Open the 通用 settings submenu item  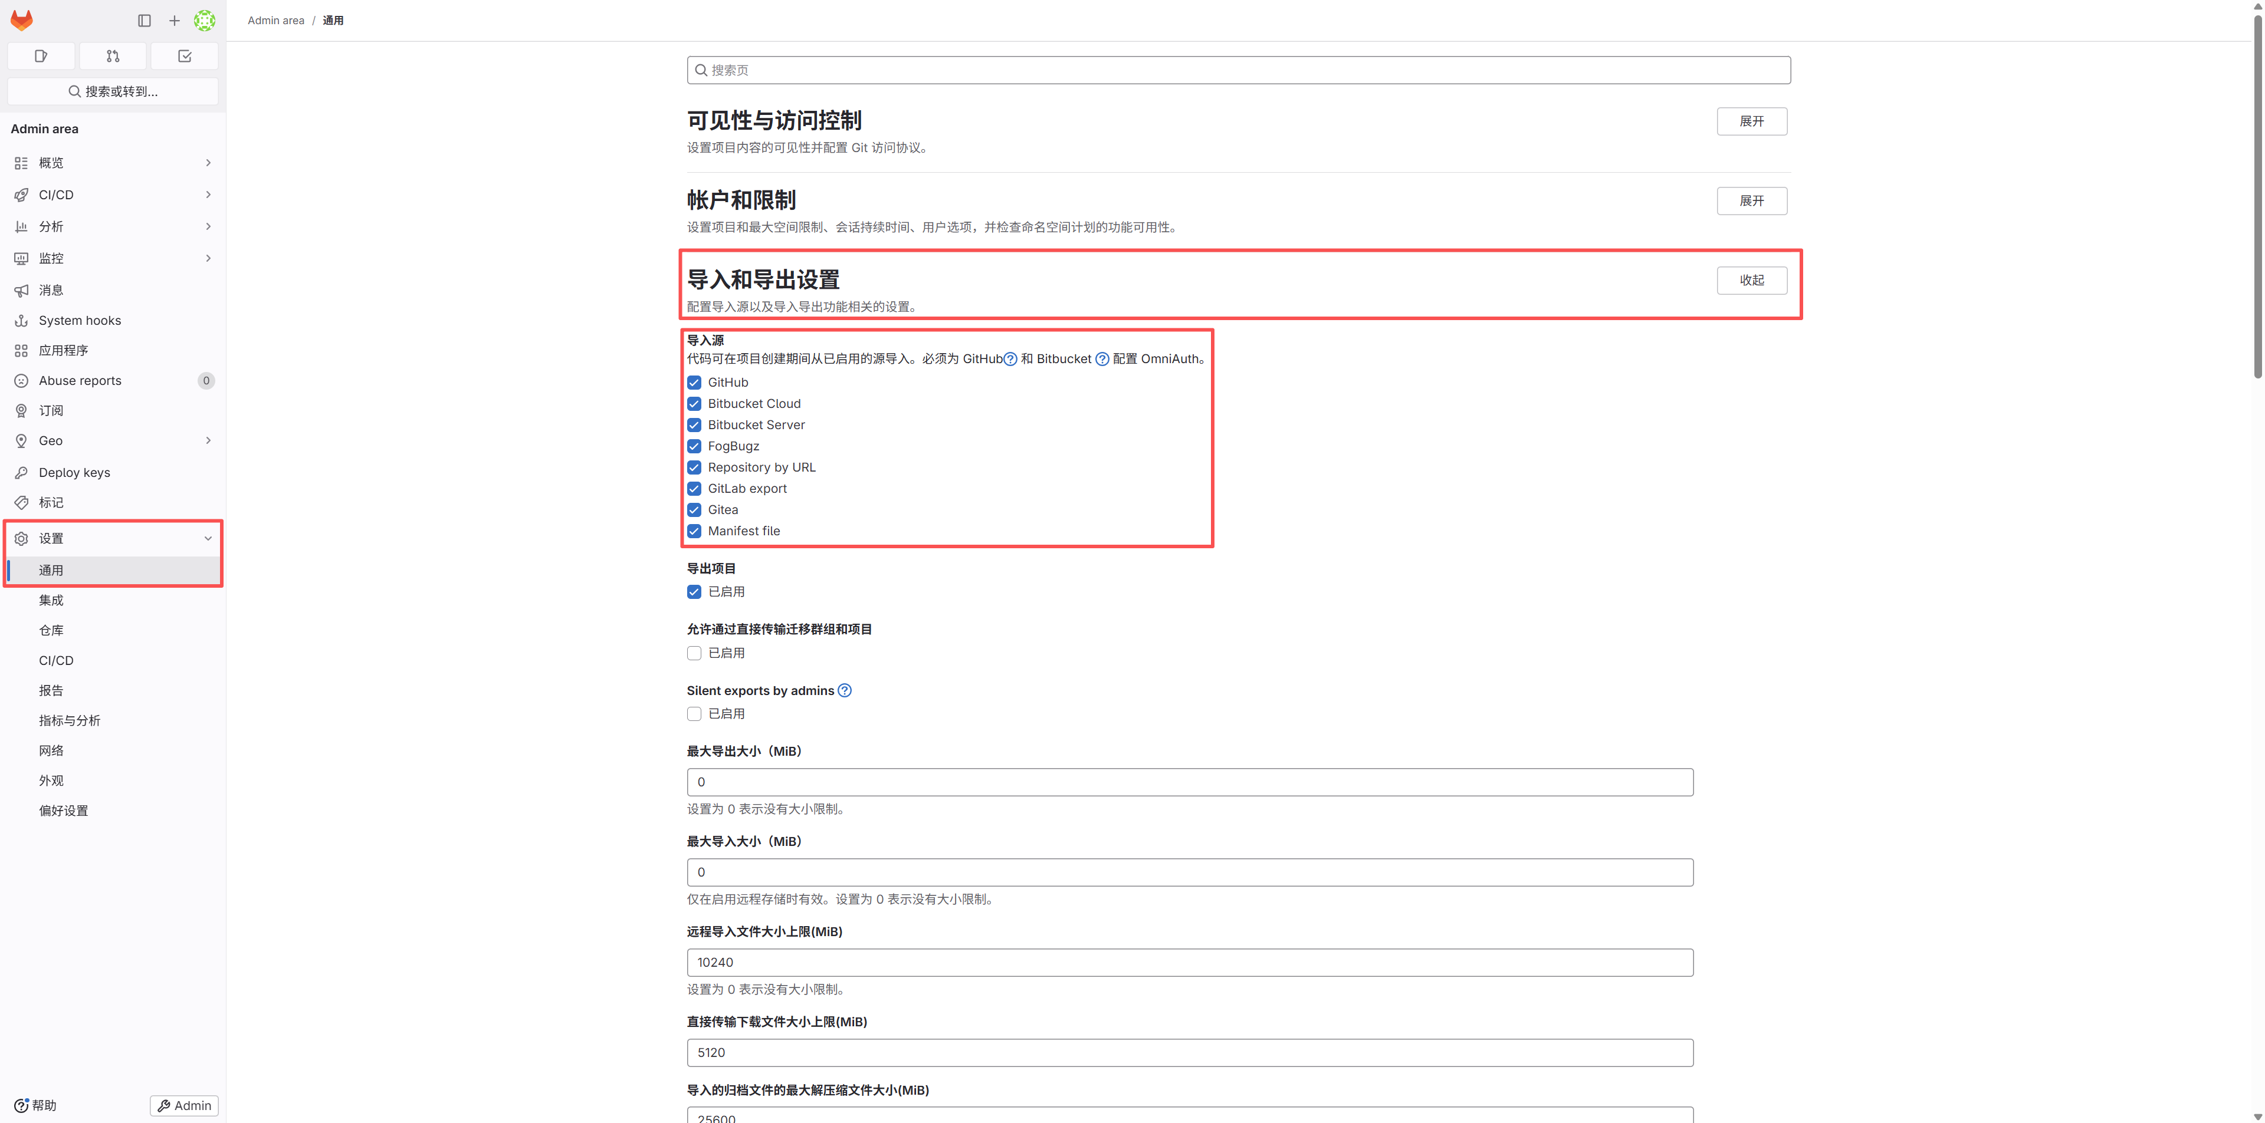(x=113, y=570)
